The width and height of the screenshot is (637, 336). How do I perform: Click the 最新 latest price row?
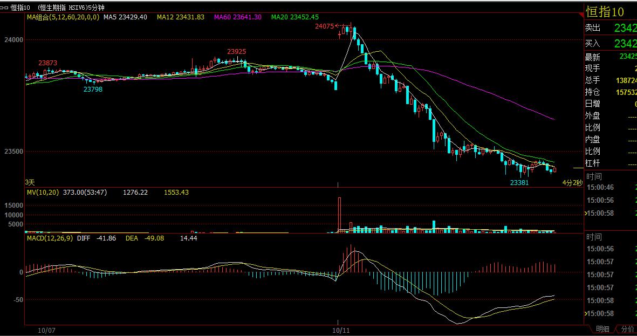[x=611, y=57]
